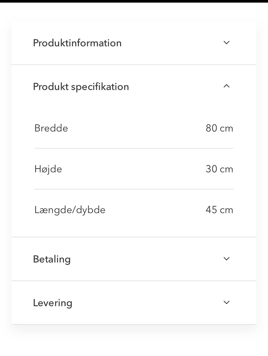
Task: Select the Længde/dybde label
Action: pos(70,210)
